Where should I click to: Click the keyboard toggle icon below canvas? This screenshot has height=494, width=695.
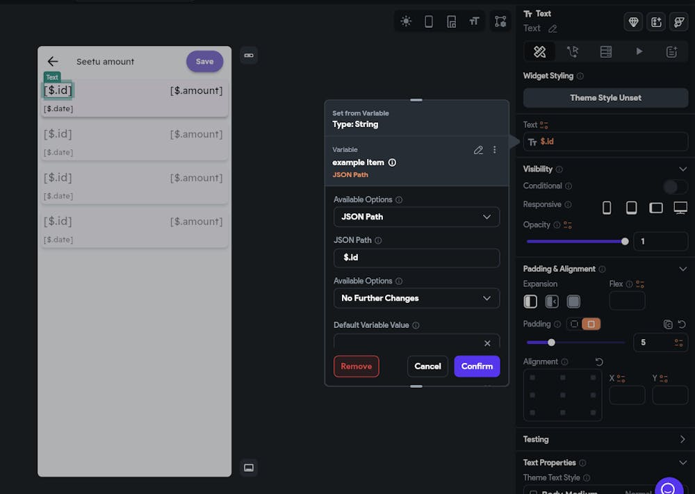(x=249, y=468)
